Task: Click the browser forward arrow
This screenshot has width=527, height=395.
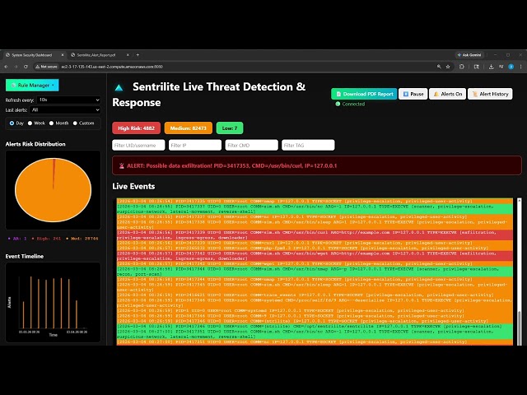Action: click(x=16, y=67)
